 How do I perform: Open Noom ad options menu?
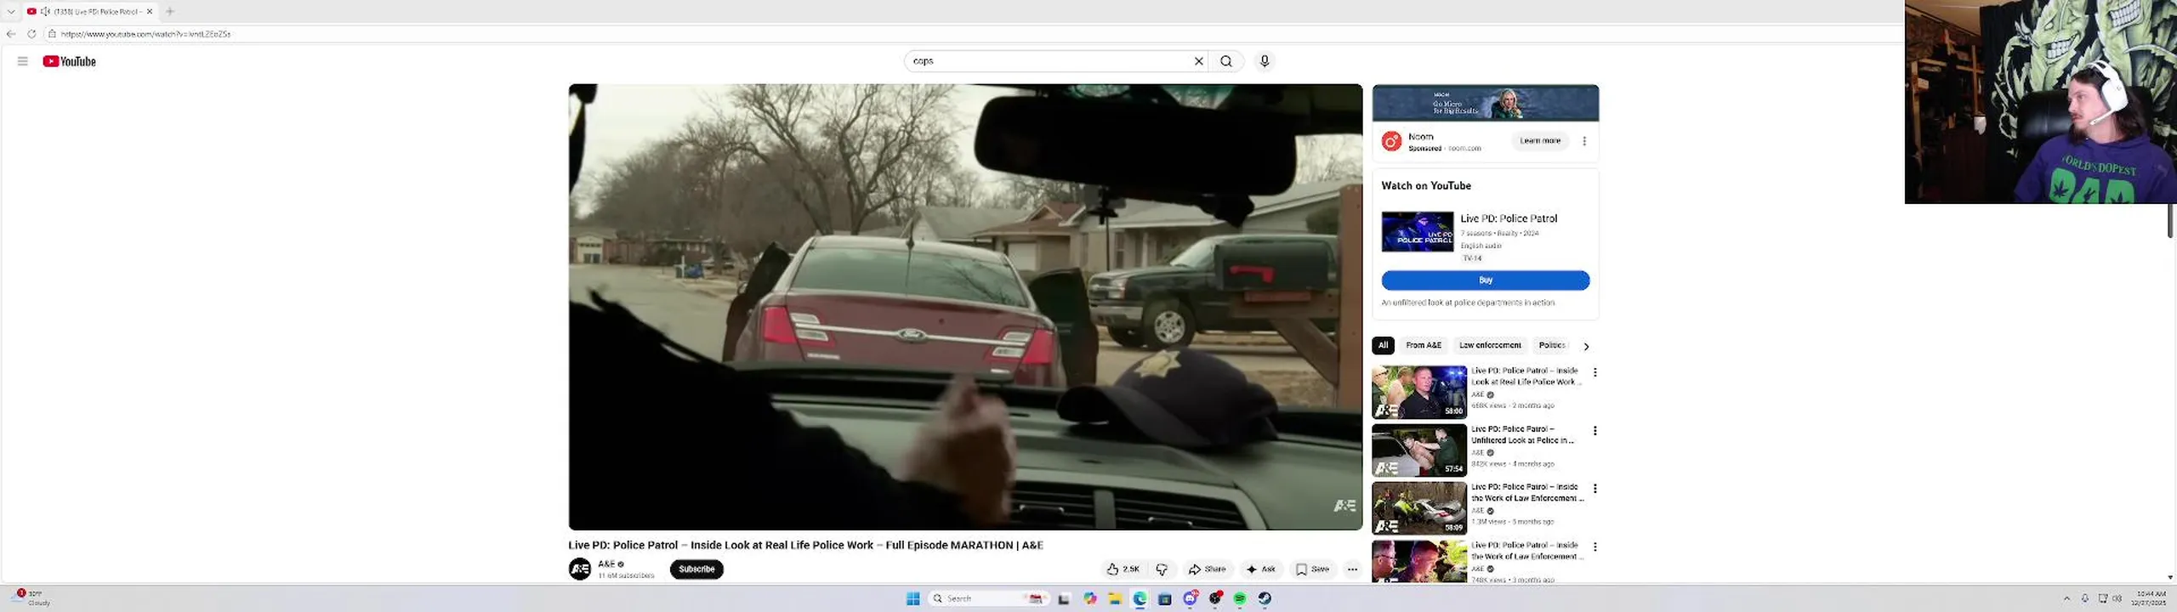point(1584,141)
